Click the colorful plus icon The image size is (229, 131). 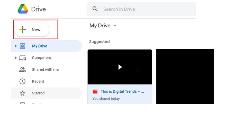(22, 29)
